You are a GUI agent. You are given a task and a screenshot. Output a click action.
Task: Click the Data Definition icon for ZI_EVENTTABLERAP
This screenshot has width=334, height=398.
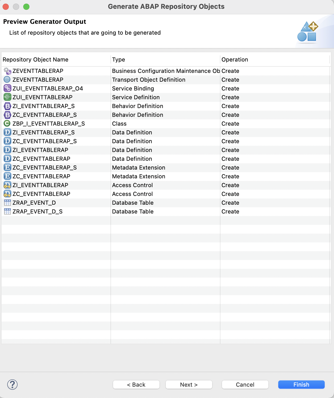[7, 150]
